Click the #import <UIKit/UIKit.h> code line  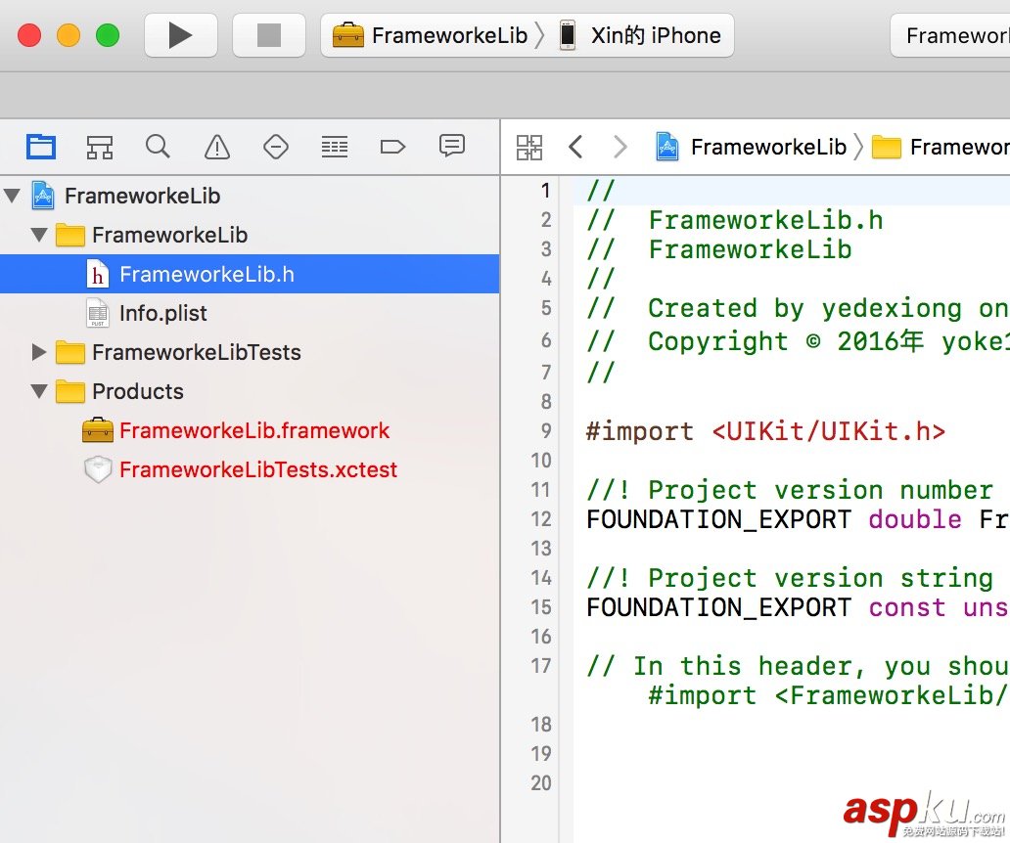coord(766,431)
